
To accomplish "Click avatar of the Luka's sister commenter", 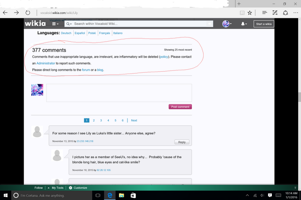I will [x=37, y=132].
